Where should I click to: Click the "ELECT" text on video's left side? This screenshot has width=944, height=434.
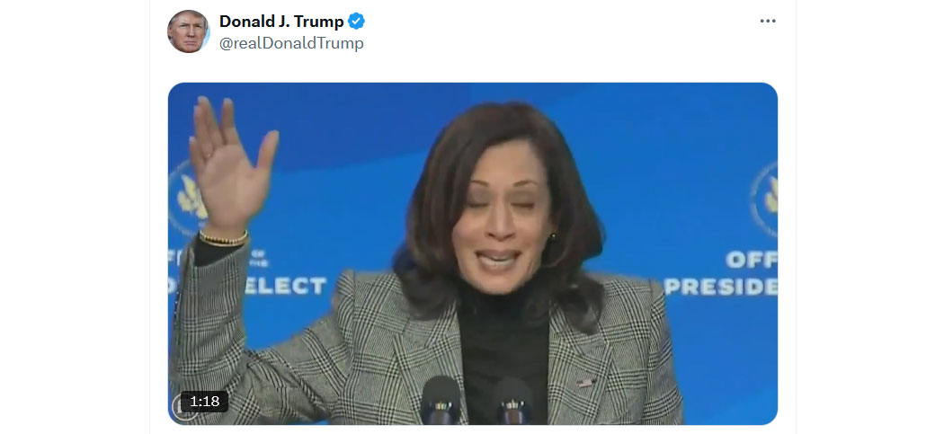285,286
